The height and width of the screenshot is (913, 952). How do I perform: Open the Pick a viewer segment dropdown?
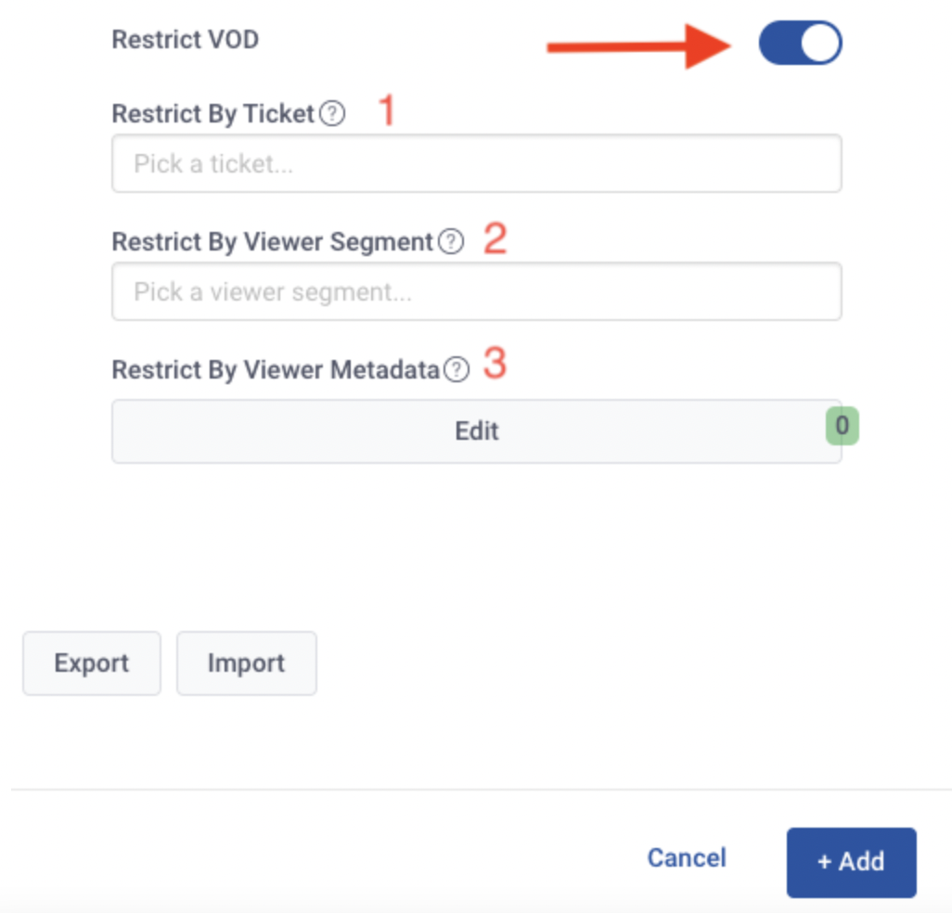point(477,291)
